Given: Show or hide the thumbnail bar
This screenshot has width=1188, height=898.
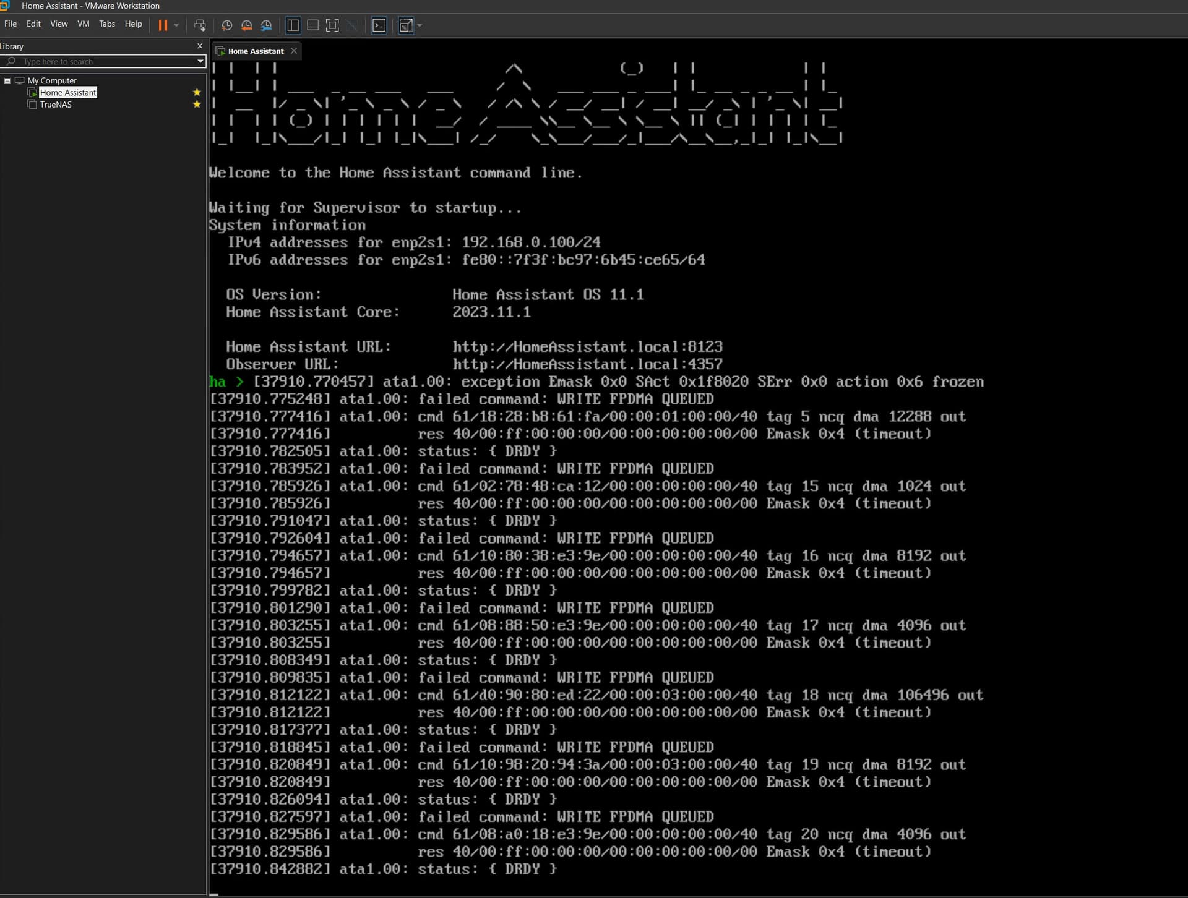Looking at the screenshot, I should click(312, 25).
